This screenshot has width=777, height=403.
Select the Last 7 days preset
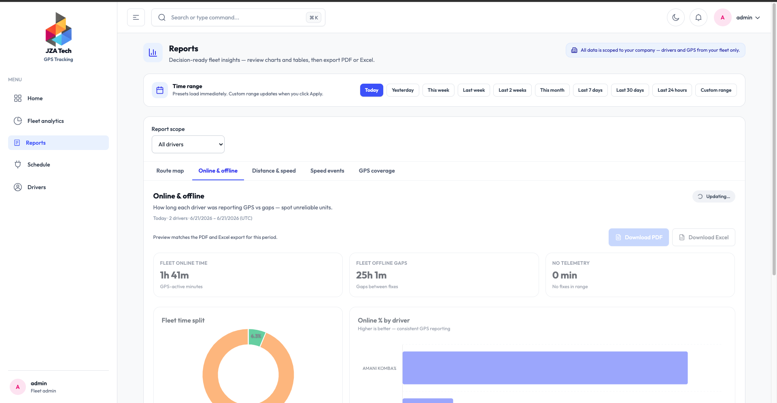coord(590,90)
